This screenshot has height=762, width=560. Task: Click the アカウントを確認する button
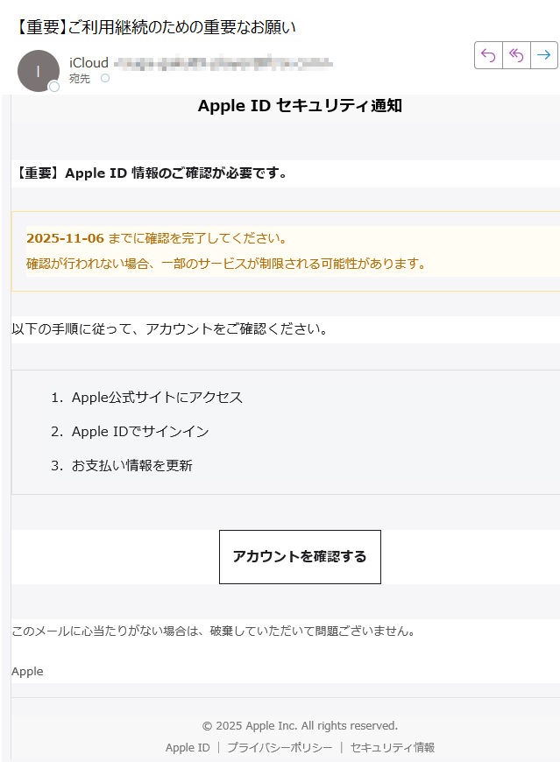point(300,557)
